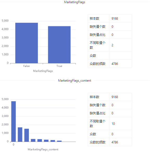Image resolution: width=153 pixels, height=152 pixels.
Task: Click the second bar in MarketingFlags_content chart
Action: 20,134
